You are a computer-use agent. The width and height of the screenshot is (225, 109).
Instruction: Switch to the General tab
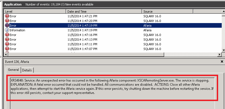(x=13, y=70)
